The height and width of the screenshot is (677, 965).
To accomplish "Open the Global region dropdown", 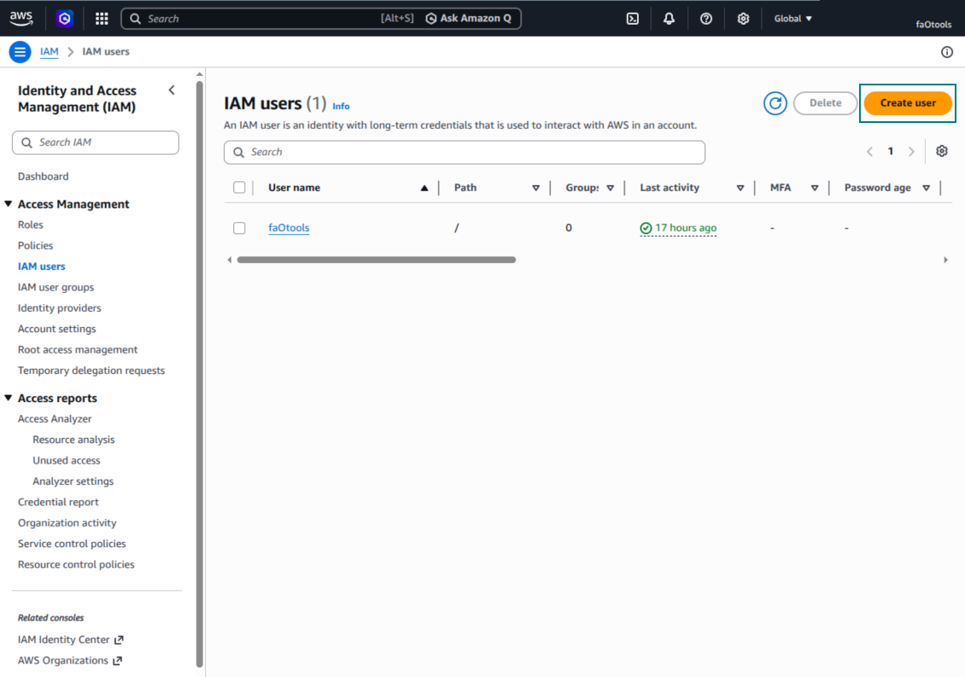I will coord(792,19).
